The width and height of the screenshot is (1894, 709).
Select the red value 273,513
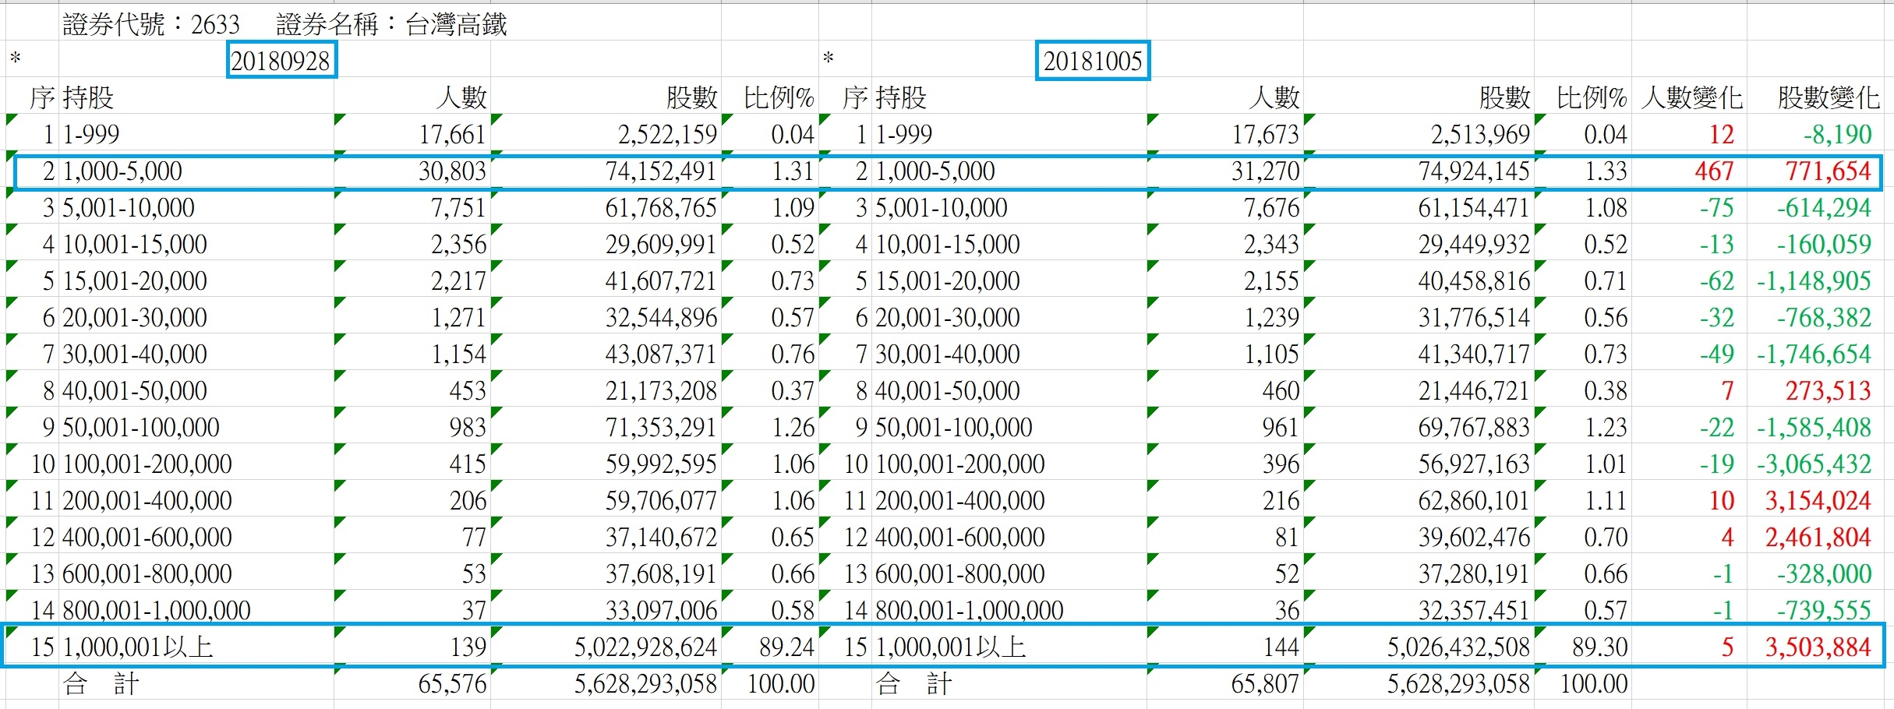tap(1829, 390)
